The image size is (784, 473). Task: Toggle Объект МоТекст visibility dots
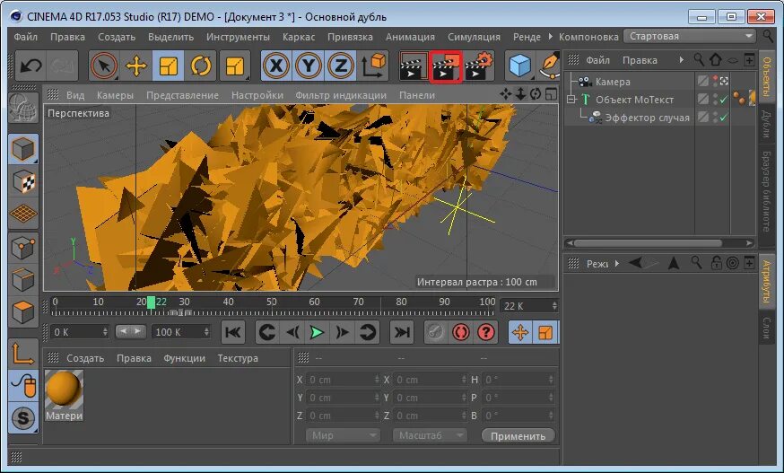coord(716,100)
